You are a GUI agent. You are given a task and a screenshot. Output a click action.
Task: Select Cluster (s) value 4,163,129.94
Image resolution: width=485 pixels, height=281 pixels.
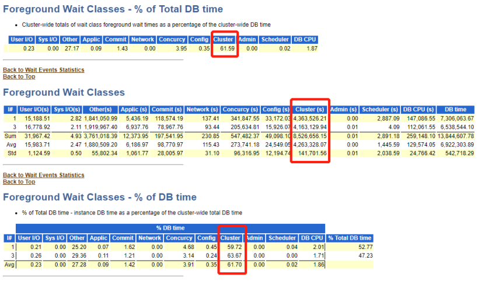click(310, 127)
